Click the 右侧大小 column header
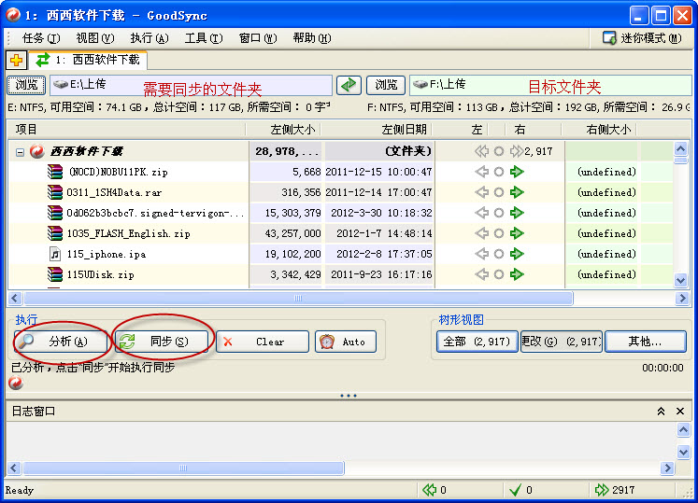This screenshot has height=503, width=698. coord(599,130)
